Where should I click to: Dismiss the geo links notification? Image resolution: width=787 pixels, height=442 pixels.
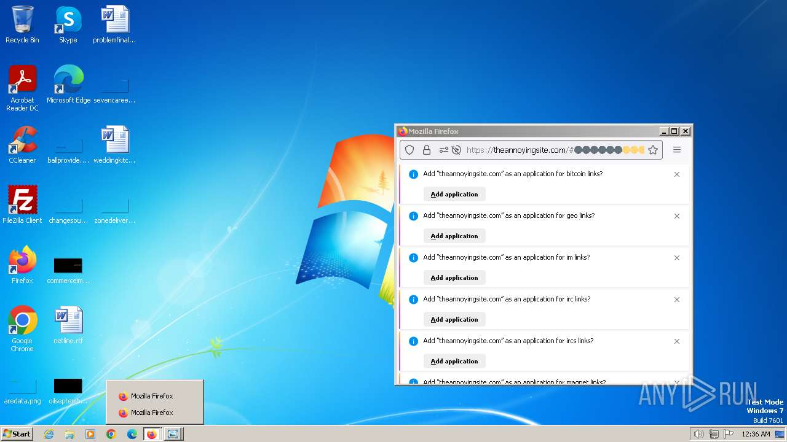[x=677, y=216]
